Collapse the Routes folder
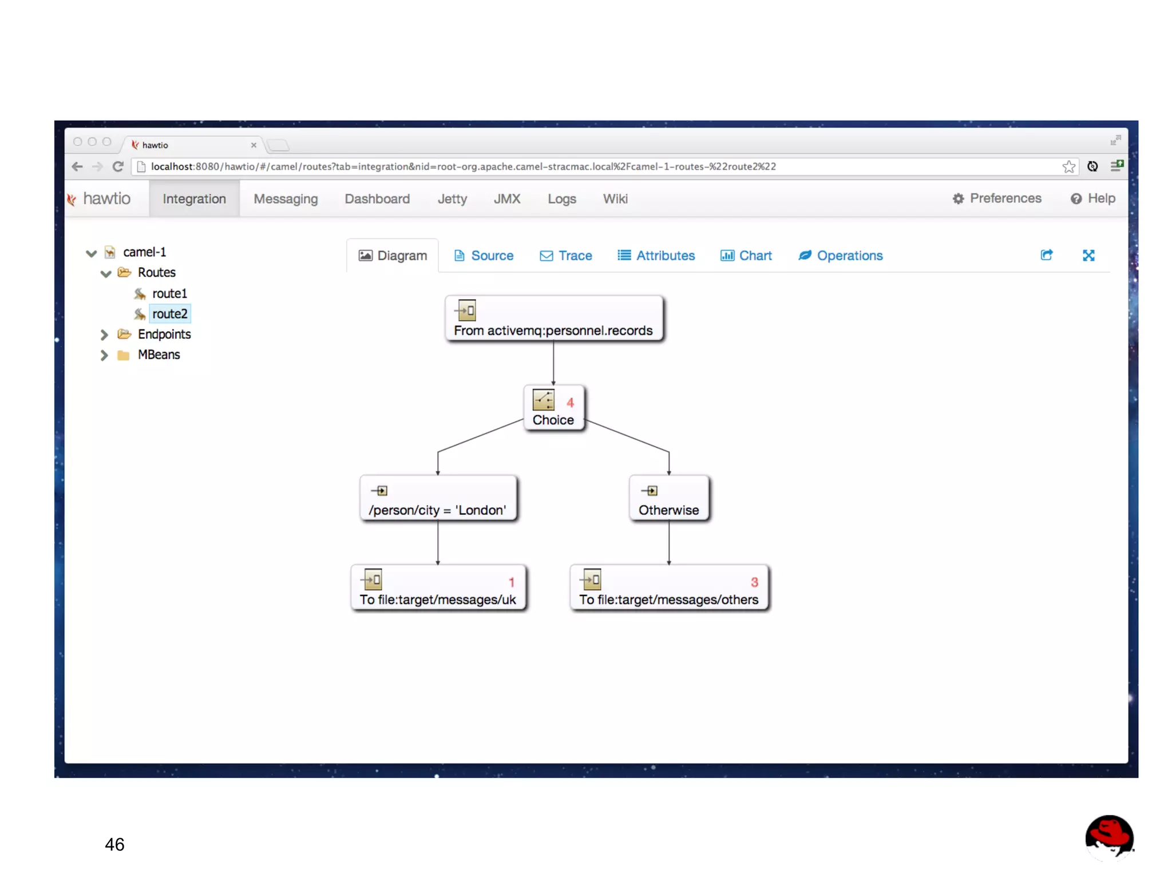This screenshot has width=1172, height=879. pos(106,273)
